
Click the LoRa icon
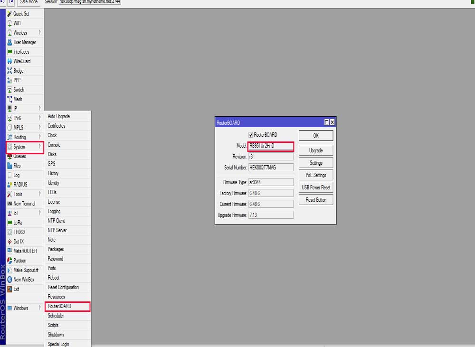click(9, 223)
